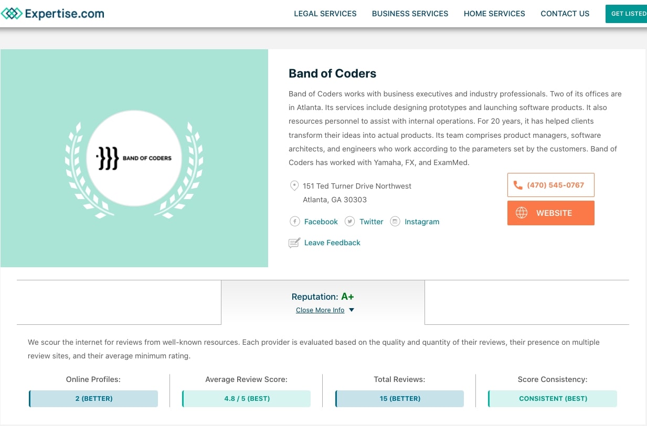
Task: Click the Band of Coders logo badge
Action: pos(134,158)
